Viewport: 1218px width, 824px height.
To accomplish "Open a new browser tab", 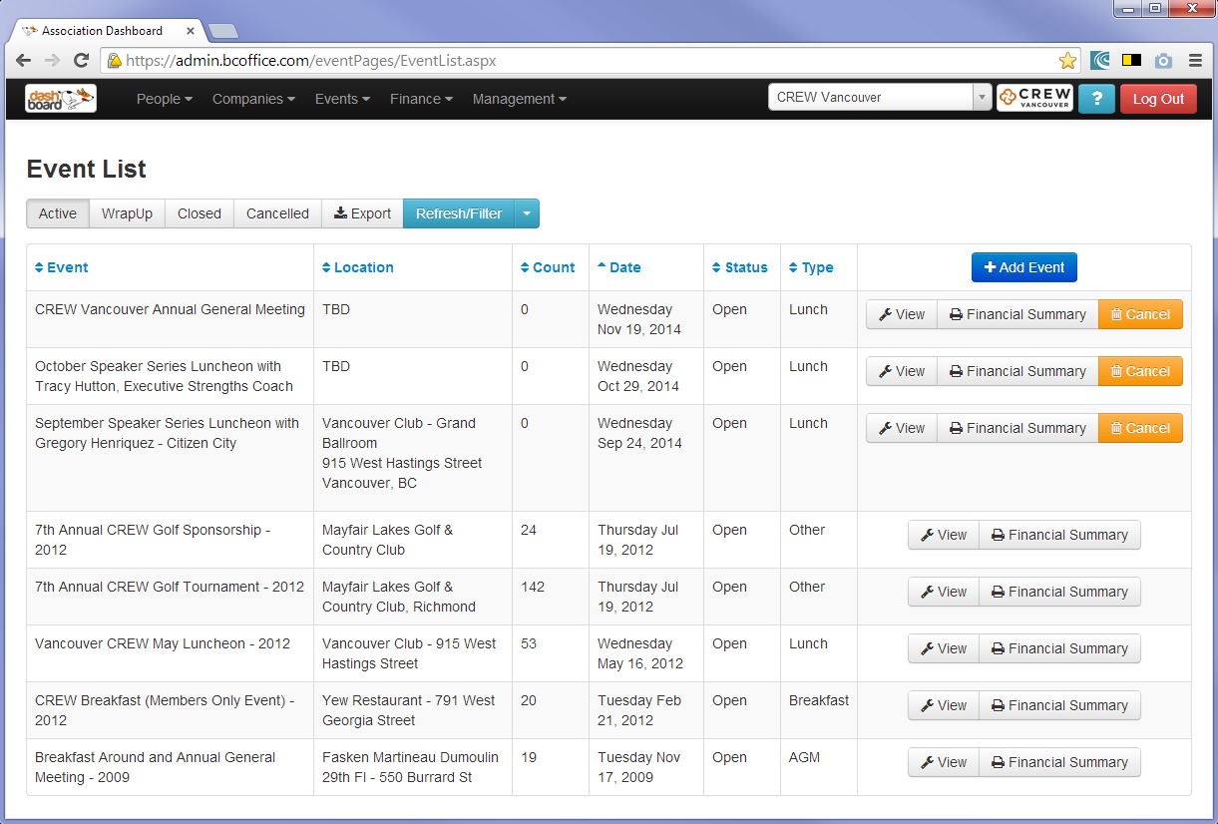I will (222, 31).
